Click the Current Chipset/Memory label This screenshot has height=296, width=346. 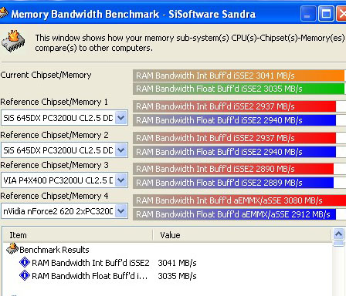coord(46,75)
